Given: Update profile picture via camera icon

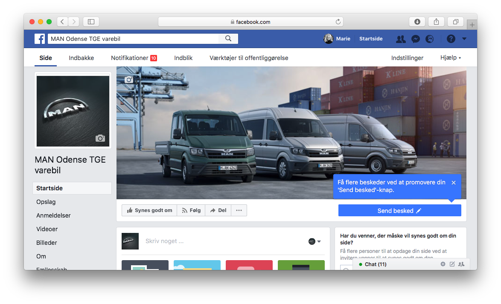Looking at the screenshot, I should pos(100,138).
